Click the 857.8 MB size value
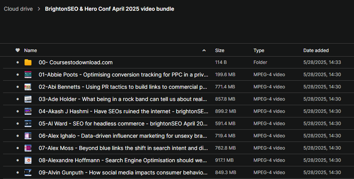The width and height of the screenshot is (354, 179). click(225, 99)
